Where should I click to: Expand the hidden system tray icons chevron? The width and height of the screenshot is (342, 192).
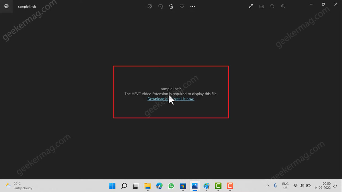pyautogui.click(x=268, y=186)
